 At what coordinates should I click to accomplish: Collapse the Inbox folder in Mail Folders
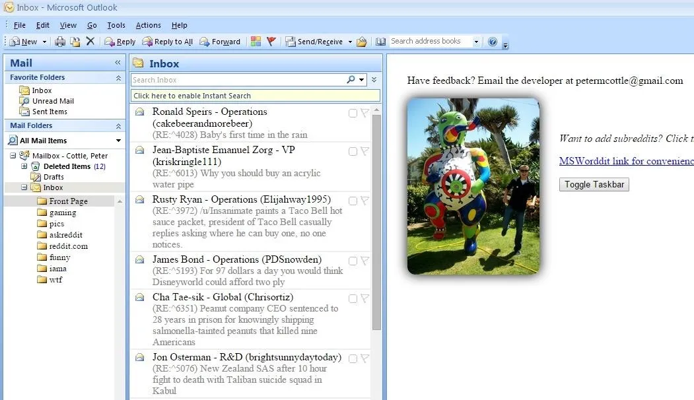24,187
